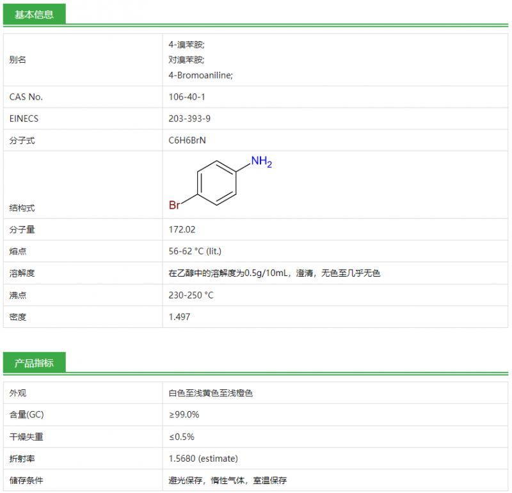Click the alias text 4-Bromoaniline
Image resolution: width=512 pixels, height=493 pixels.
coord(200,76)
